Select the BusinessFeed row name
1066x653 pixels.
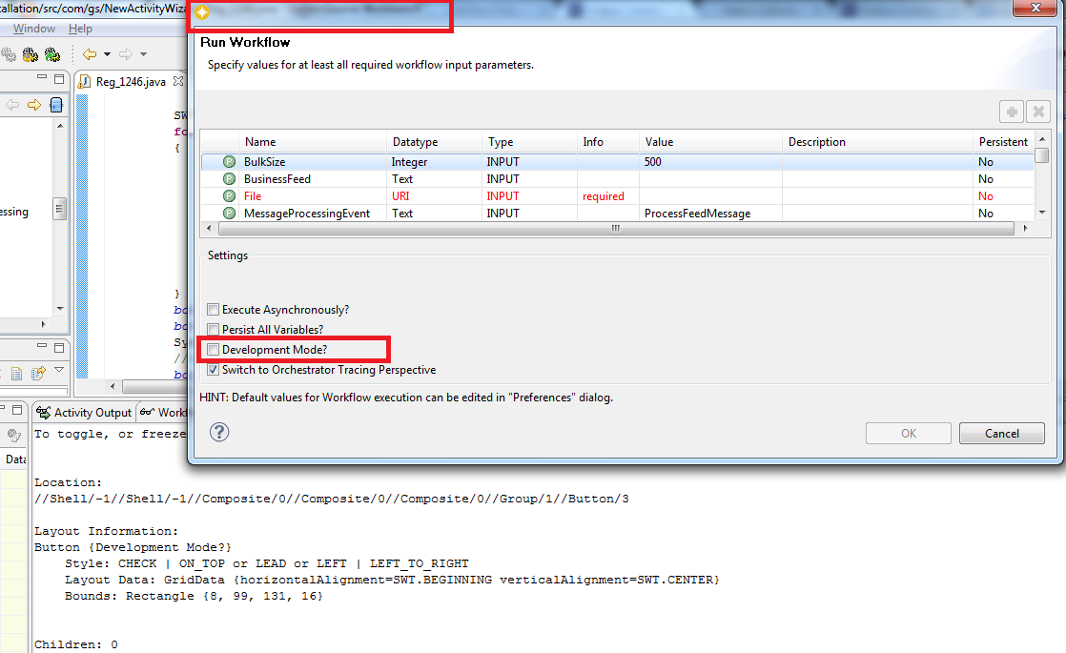point(277,178)
